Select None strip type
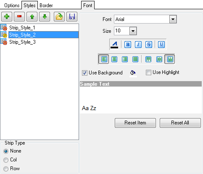 [6, 151]
